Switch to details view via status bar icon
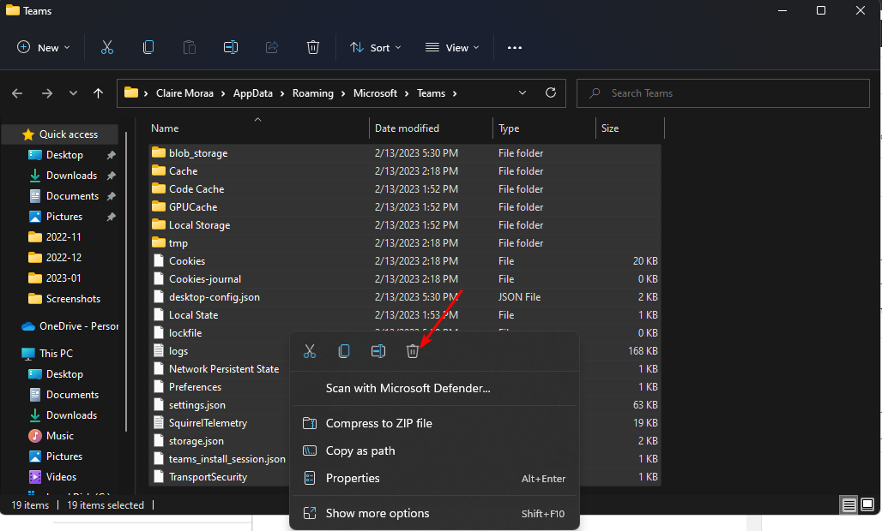This screenshot has width=882, height=531. [x=848, y=505]
